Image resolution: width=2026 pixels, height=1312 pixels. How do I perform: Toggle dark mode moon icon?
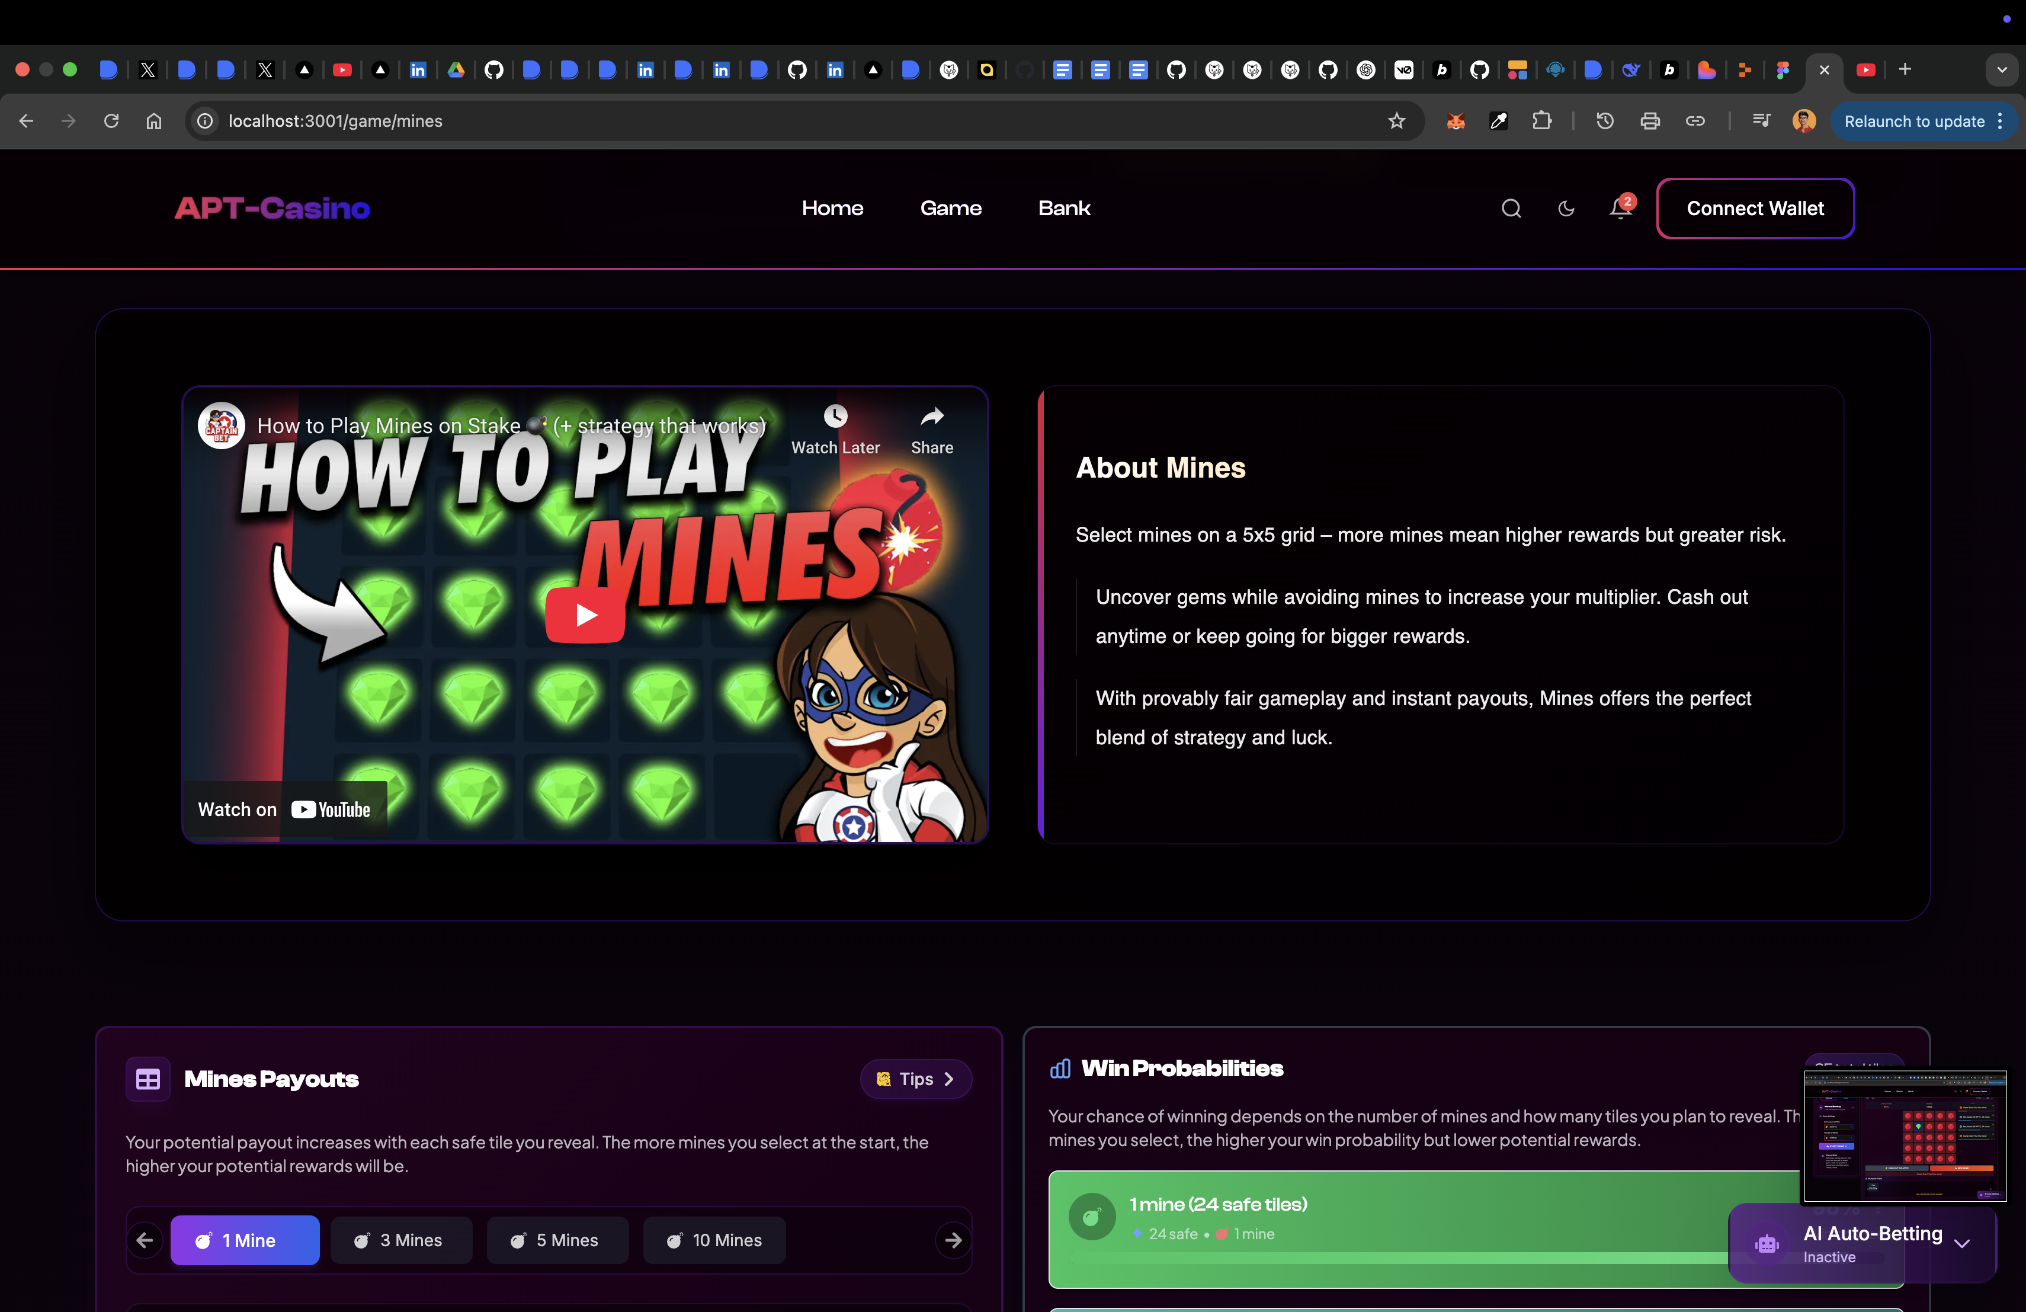point(1566,209)
